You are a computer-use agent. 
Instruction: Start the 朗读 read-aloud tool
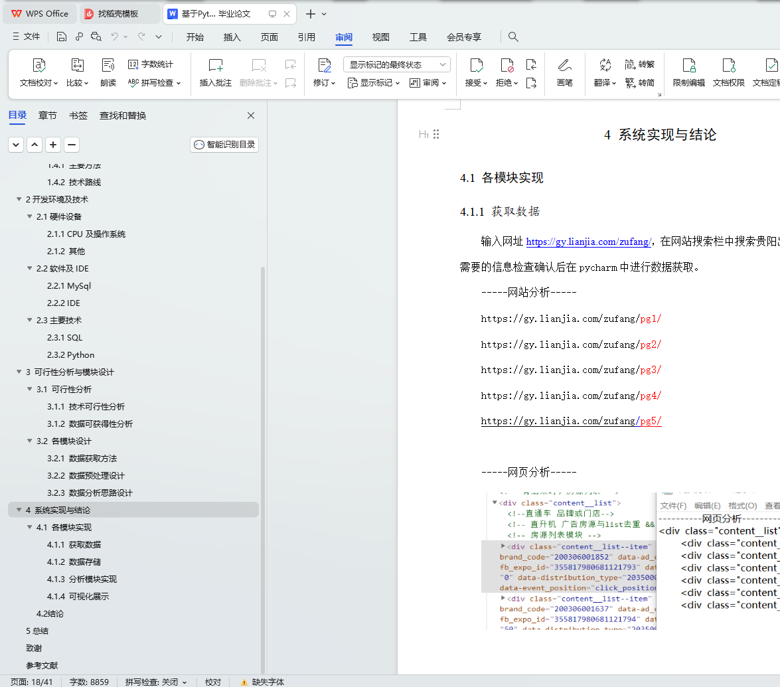tap(108, 72)
